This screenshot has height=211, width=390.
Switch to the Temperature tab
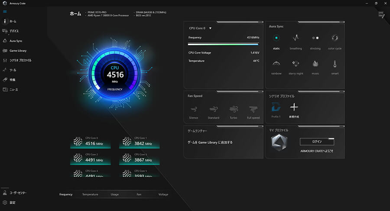point(90,195)
